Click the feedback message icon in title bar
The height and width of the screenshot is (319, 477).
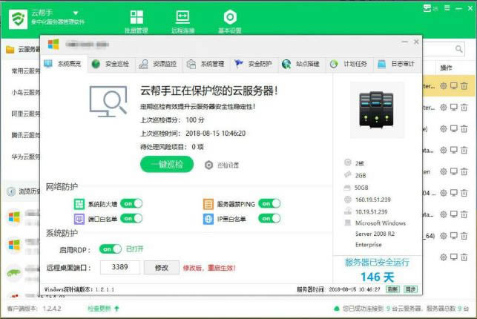click(x=427, y=8)
